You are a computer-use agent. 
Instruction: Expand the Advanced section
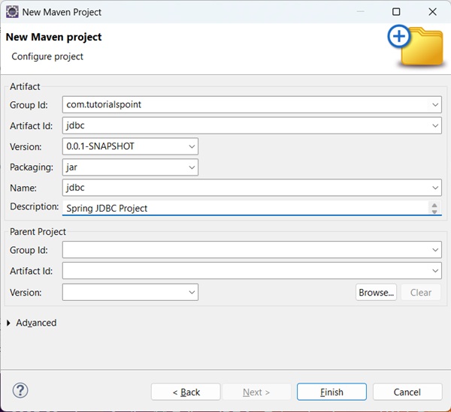[x=9, y=323]
